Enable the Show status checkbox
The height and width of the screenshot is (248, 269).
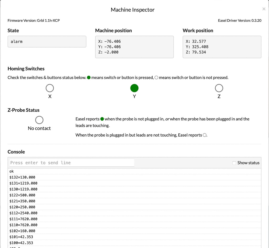pyautogui.click(x=234, y=163)
